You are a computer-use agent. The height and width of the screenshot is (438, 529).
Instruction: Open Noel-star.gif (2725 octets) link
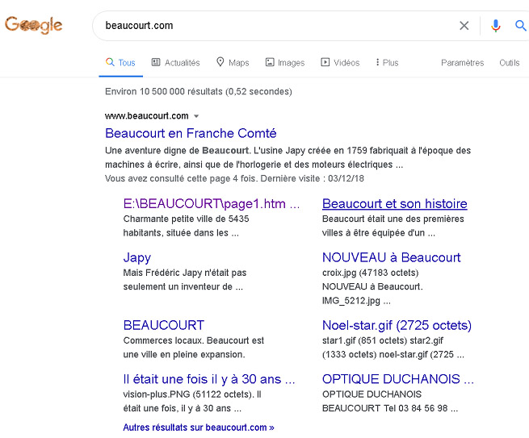pos(397,325)
